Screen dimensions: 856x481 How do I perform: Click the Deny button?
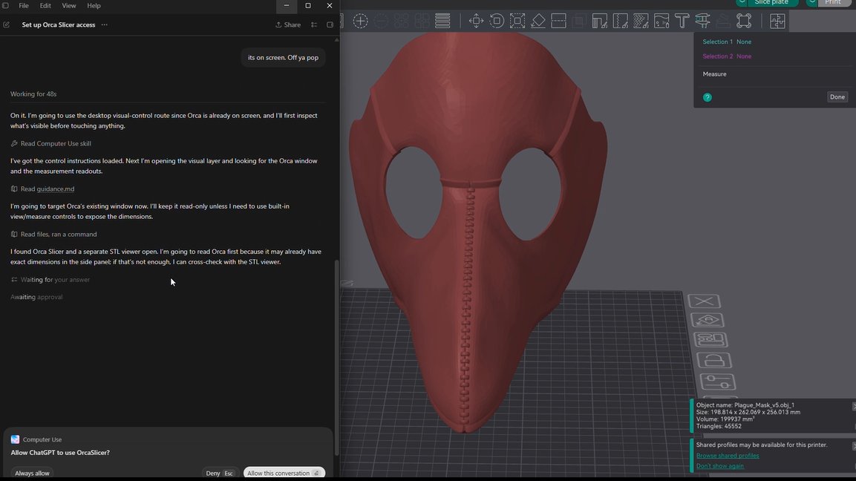220,473
